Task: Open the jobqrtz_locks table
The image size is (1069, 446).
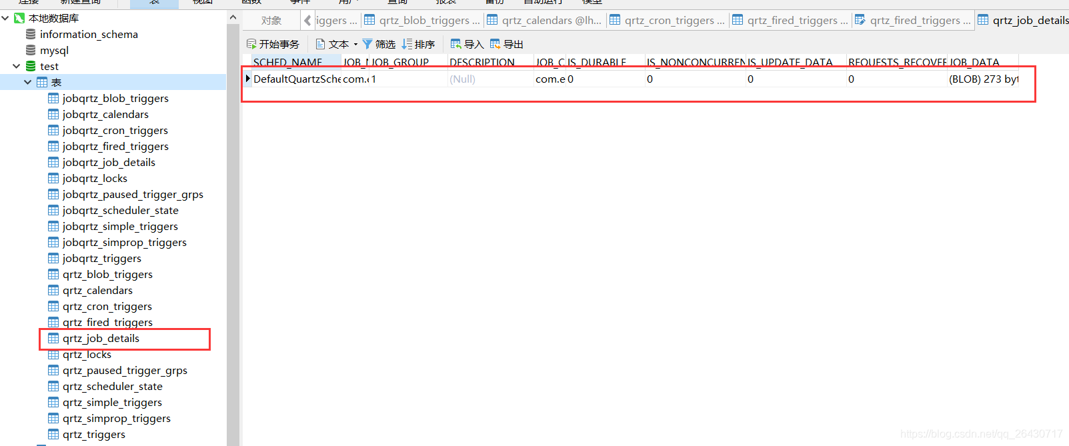Action: point(95,178)
